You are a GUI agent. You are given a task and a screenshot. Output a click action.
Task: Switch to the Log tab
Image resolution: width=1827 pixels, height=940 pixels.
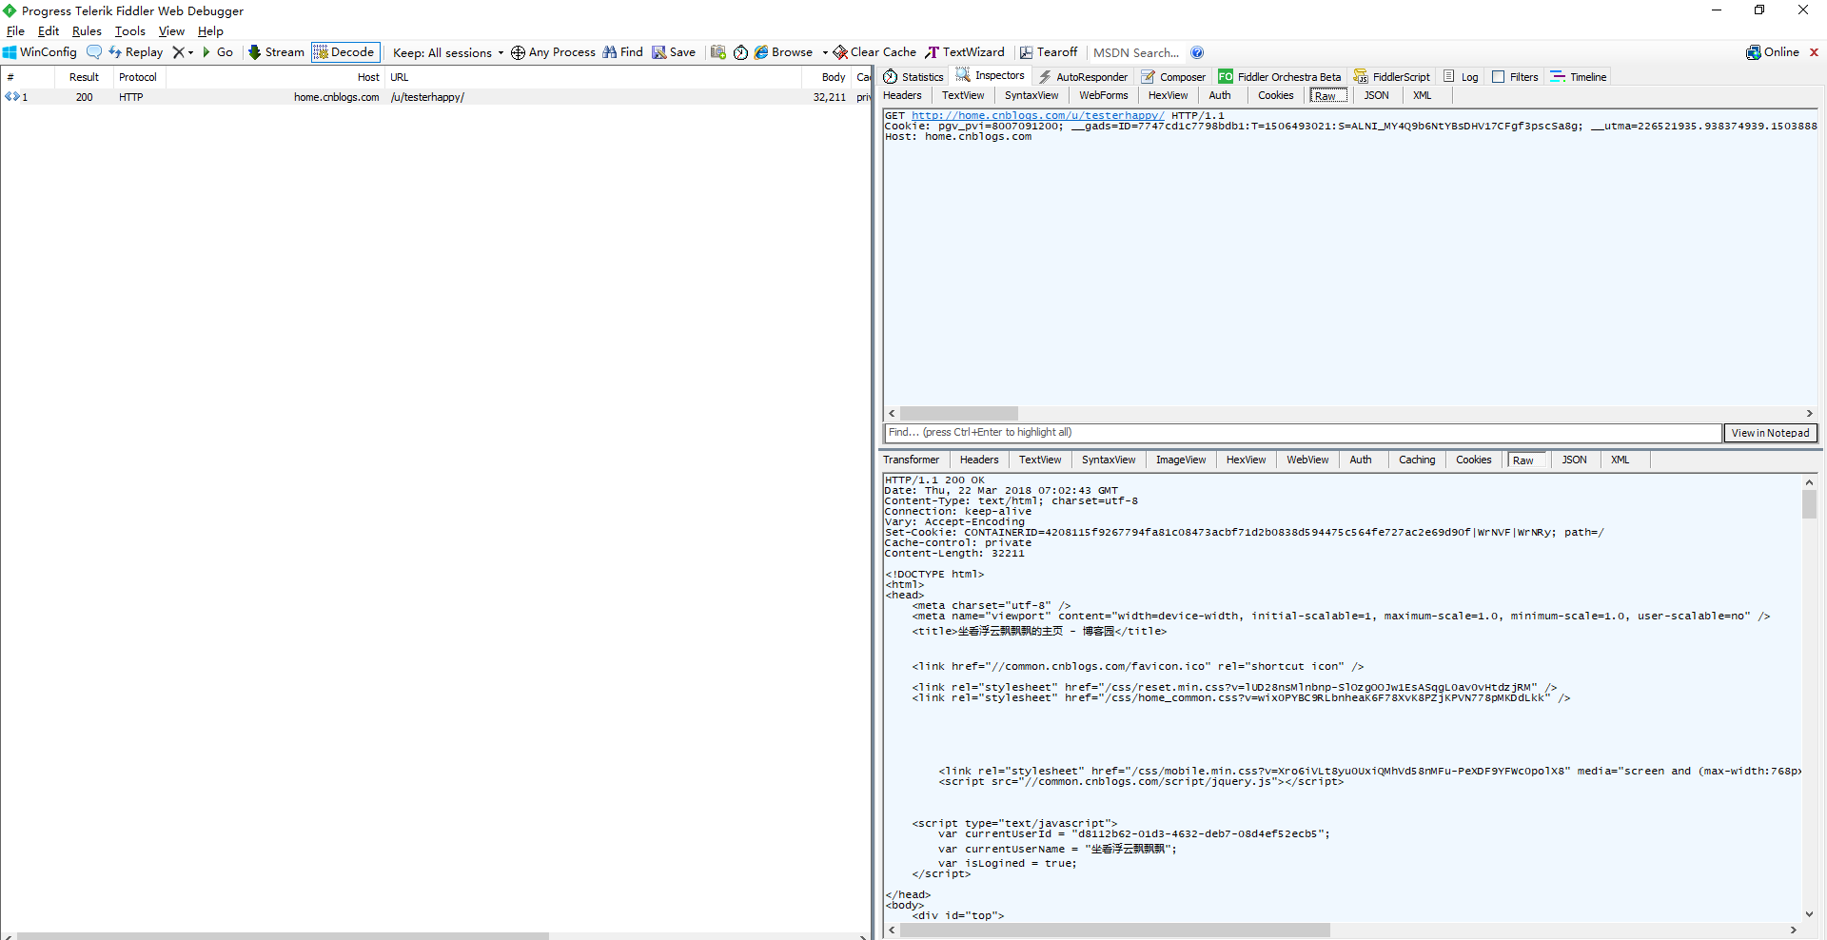pos(1461,77)
